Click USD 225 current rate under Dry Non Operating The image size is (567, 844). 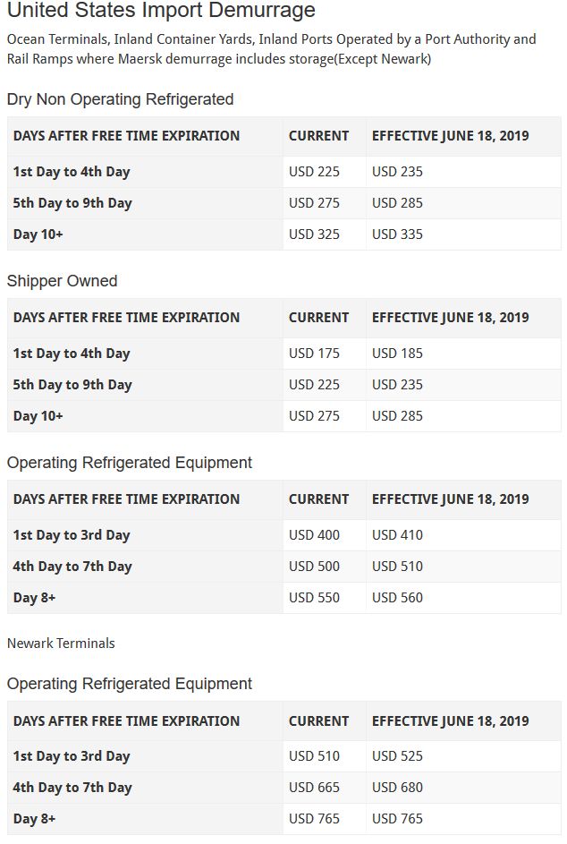pos(314,172)
